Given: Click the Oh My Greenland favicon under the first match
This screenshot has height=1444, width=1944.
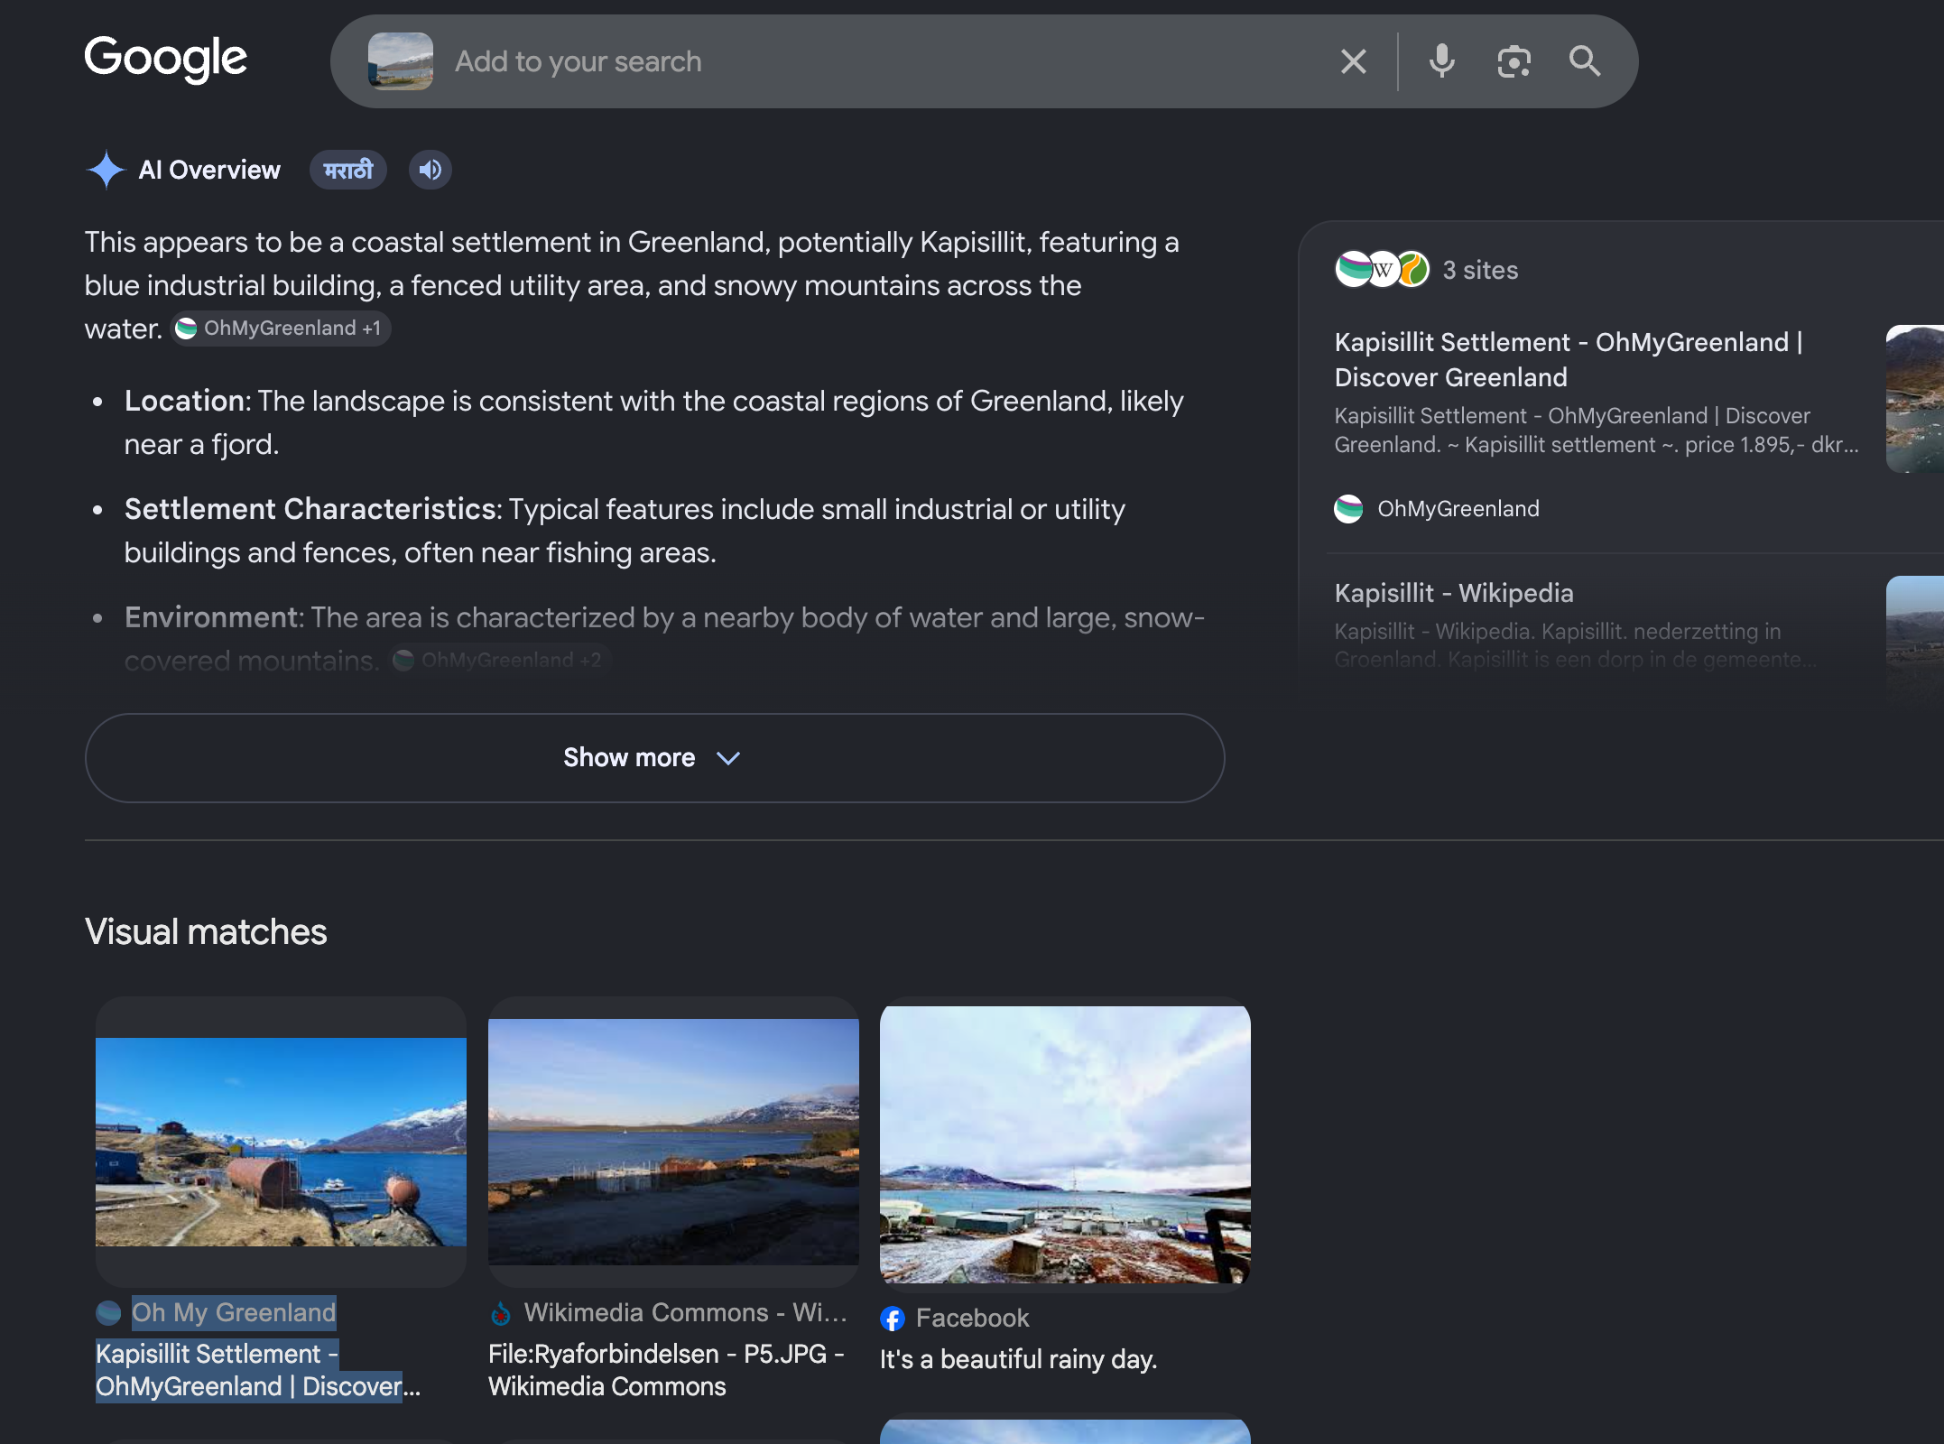Looking at the screenshot, I should (x=108, y=1312).
